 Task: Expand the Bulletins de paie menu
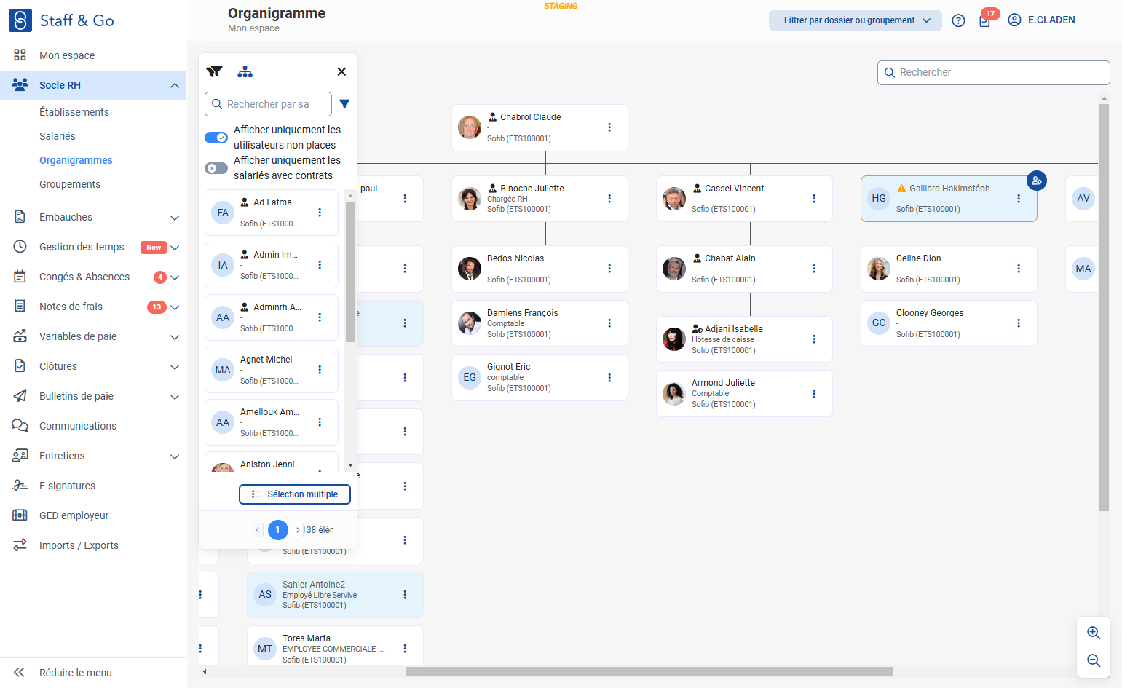(x=175, y=397)
